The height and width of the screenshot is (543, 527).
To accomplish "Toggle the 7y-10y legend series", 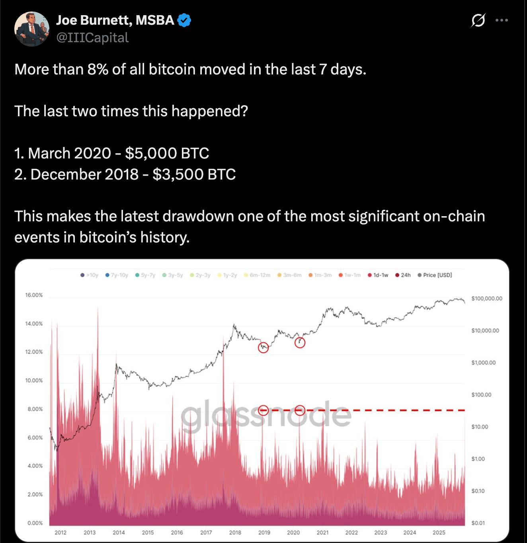I will [x=117, y=275].
